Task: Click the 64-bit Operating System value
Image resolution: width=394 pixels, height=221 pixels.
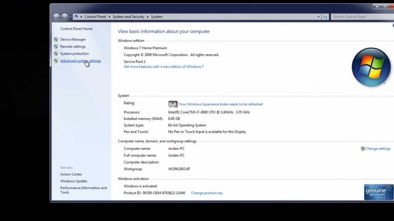Action: tap(187, 125)
